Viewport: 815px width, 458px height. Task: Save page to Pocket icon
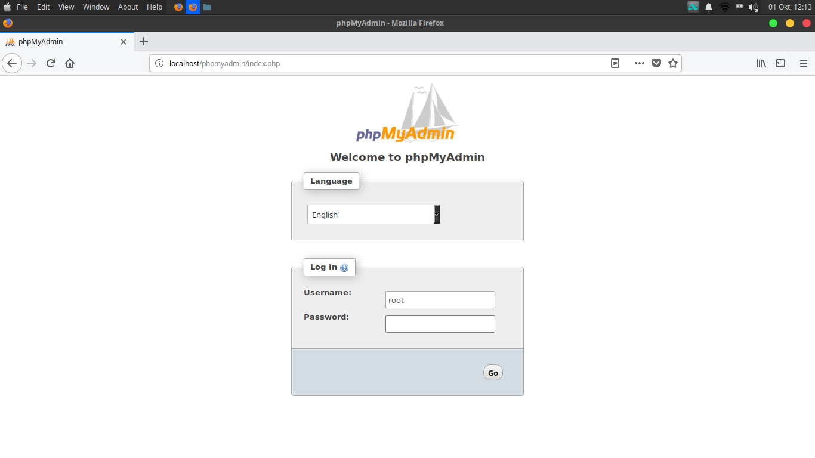tap(656, 63)
